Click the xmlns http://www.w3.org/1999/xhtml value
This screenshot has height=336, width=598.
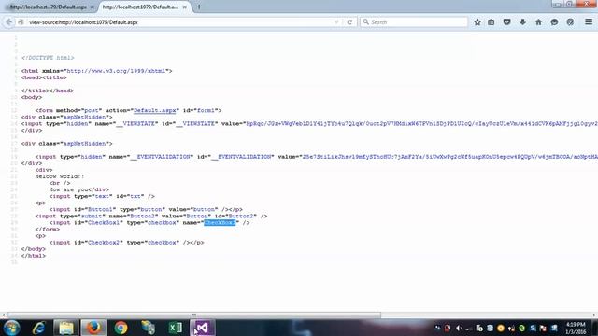coord(116,71)
